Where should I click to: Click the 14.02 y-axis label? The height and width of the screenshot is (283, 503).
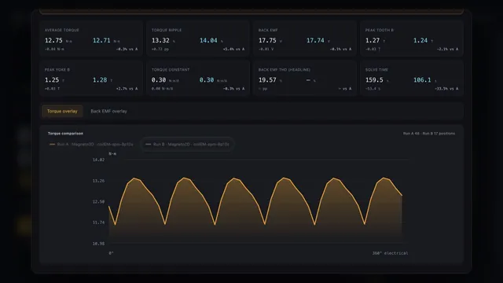click(98, 160)
